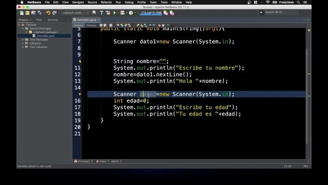Expand the Libraries node
The height and width of the screenshot is (185, 328).
[x=23, y=43]
